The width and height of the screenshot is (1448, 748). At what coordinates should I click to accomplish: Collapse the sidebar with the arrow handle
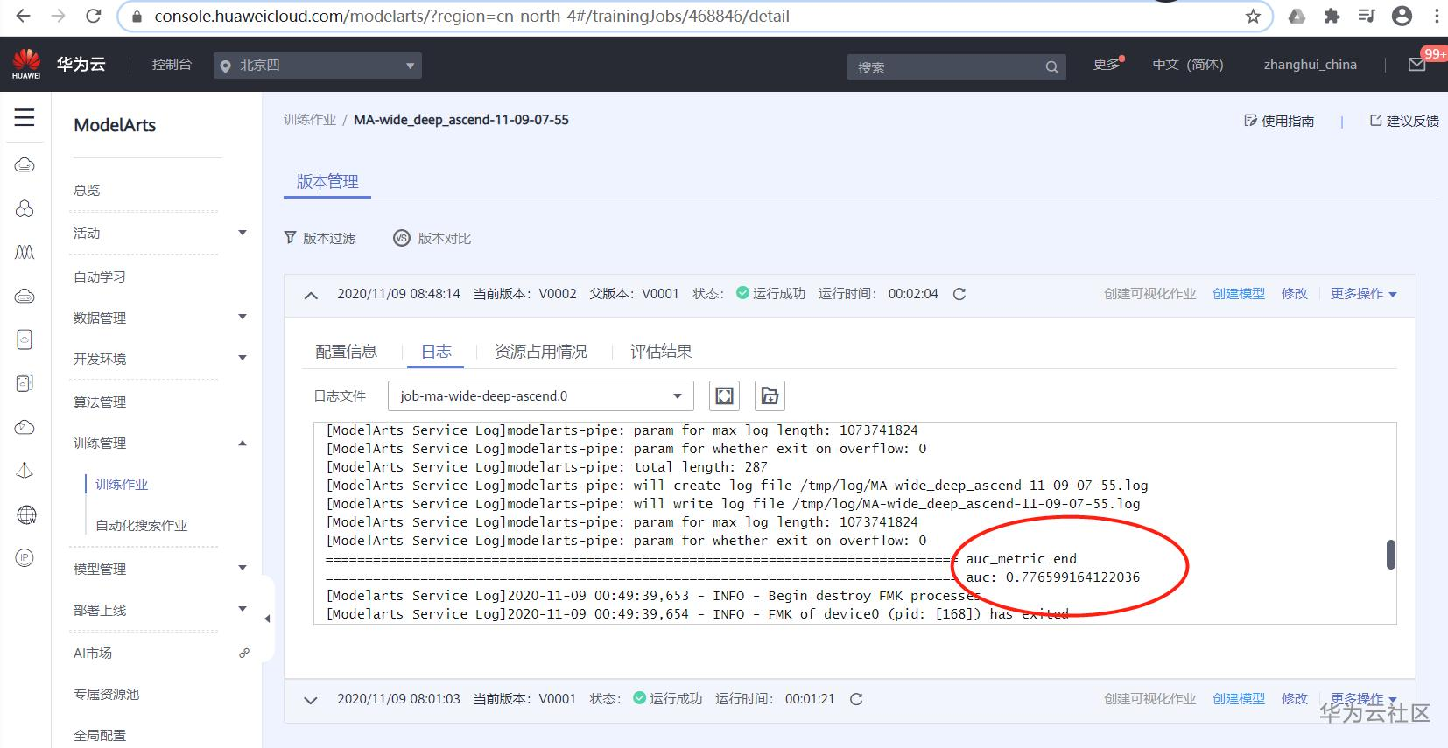tap(268, 619)
